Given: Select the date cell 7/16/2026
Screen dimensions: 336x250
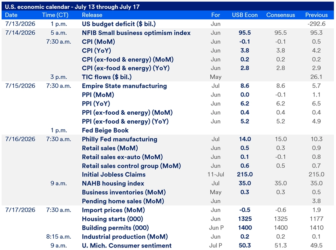Looking at the screenshot, I should click(20, 139).
